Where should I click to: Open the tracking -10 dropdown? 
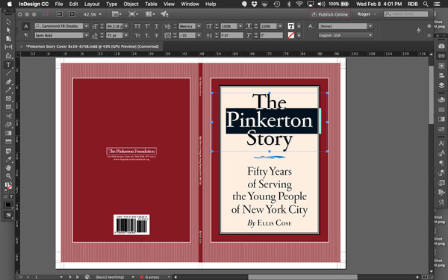[x=199, y=35]
